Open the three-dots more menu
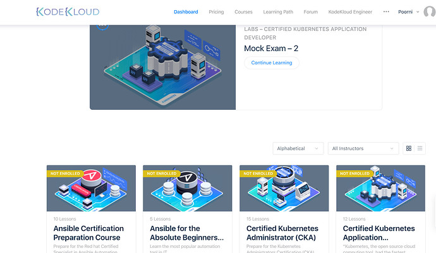The image size is (436, 253). [x=386, y=11]
